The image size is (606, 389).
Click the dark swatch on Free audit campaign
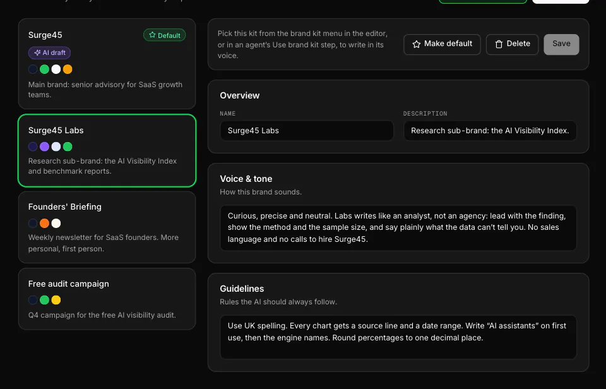tap(33, 300)
